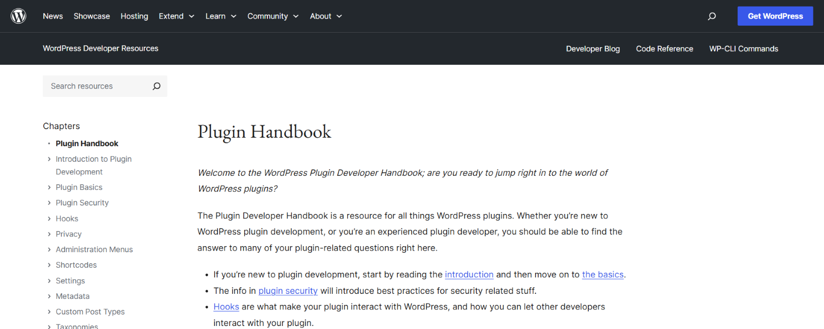Open the Extend menu
This screenshot has width=824, height=329.
pos(171,16)
